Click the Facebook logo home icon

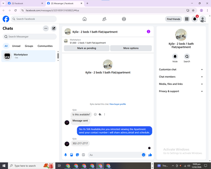[6, 19]
